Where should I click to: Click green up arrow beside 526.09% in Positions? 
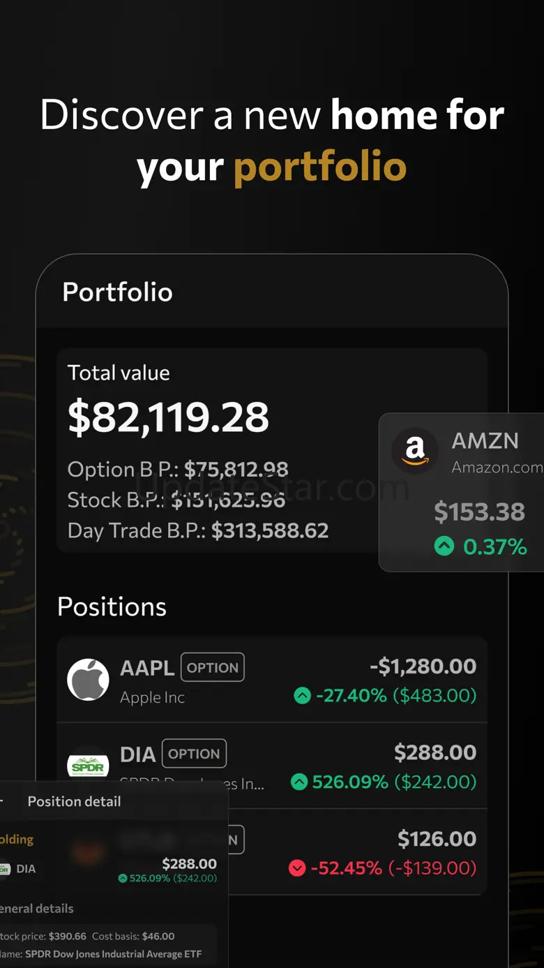[299, 782]
